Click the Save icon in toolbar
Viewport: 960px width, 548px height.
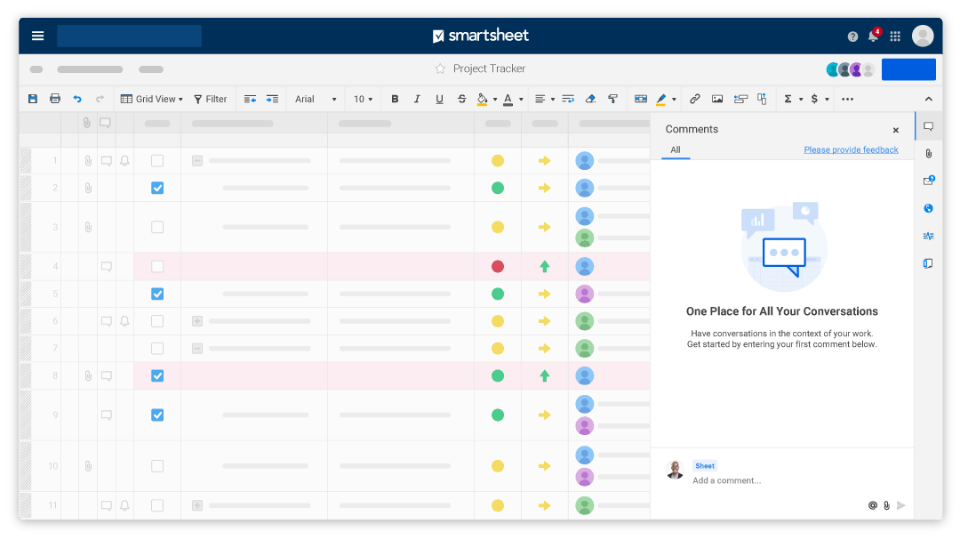33,99
